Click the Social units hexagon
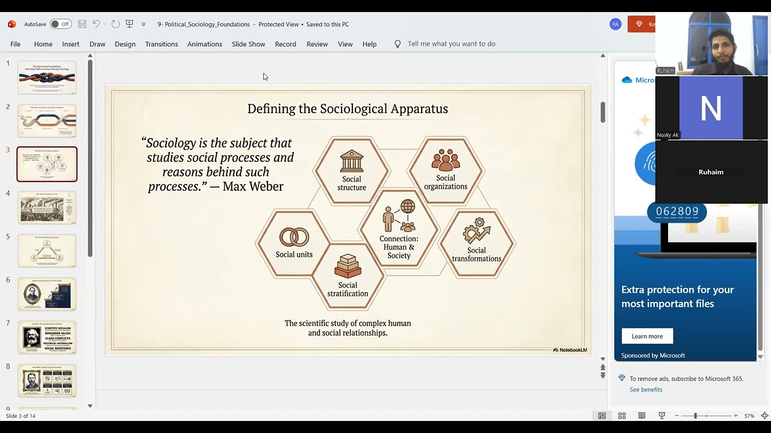This screenshot has height=433, width=771. 294,243
